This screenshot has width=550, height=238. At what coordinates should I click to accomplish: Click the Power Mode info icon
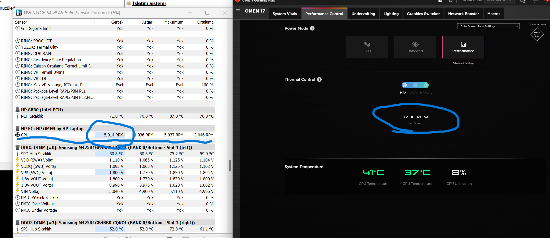[x=312, y=28]
